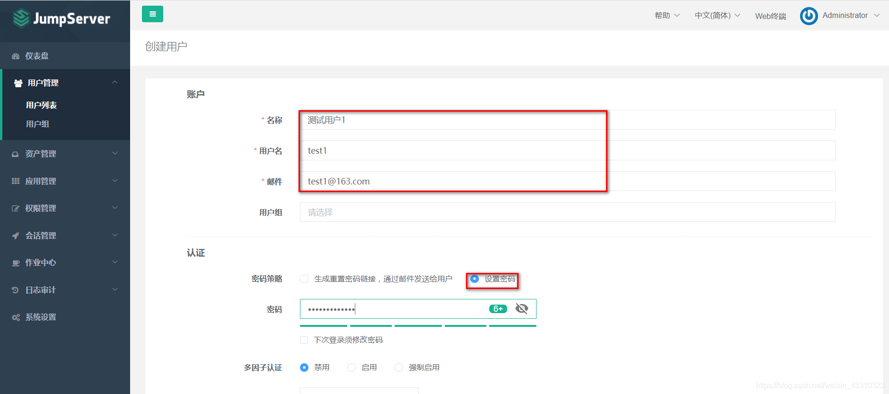Expand the 应用管理 section chevron

tap(114, 181)
